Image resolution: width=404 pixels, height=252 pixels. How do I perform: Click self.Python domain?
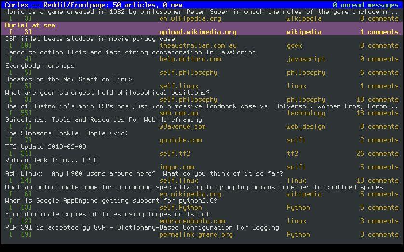tap(180, 208)
